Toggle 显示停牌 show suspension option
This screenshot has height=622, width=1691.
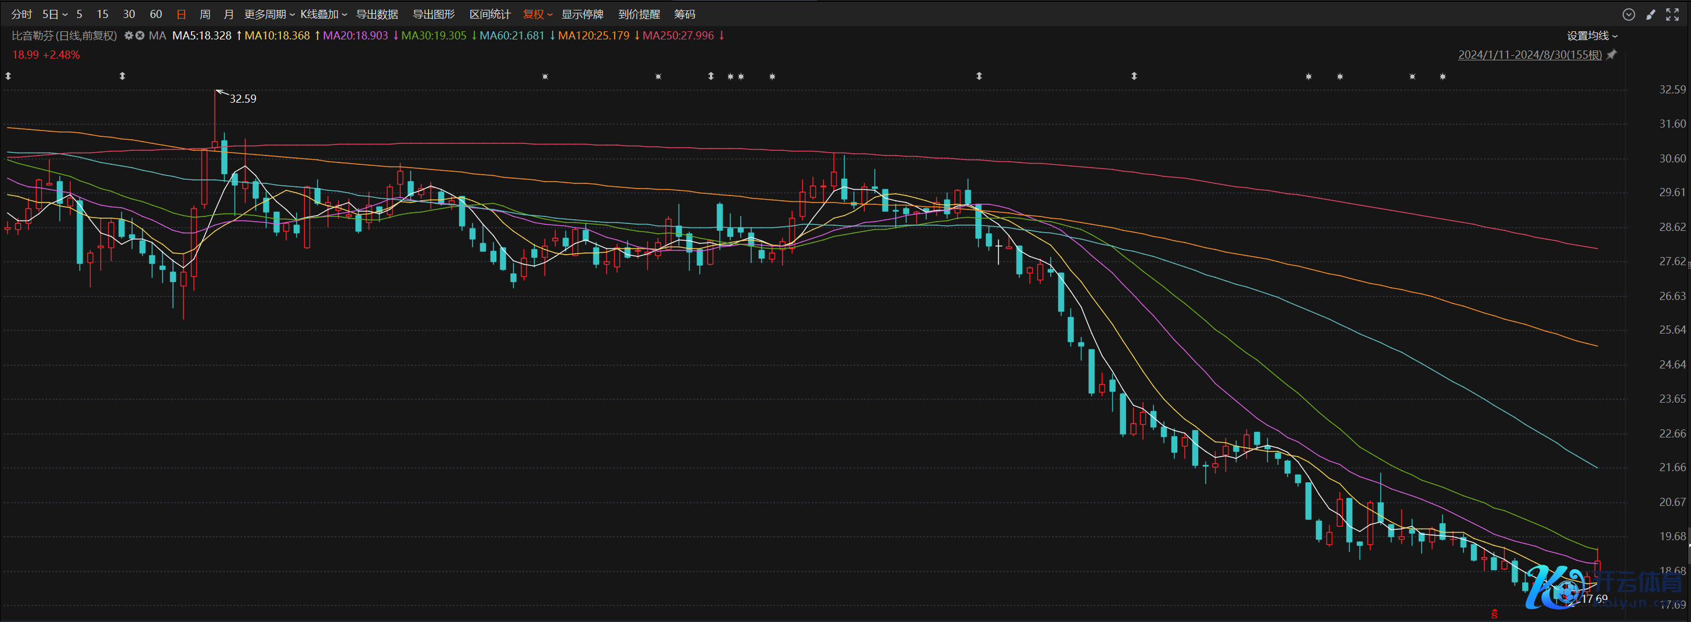[582, 15]
